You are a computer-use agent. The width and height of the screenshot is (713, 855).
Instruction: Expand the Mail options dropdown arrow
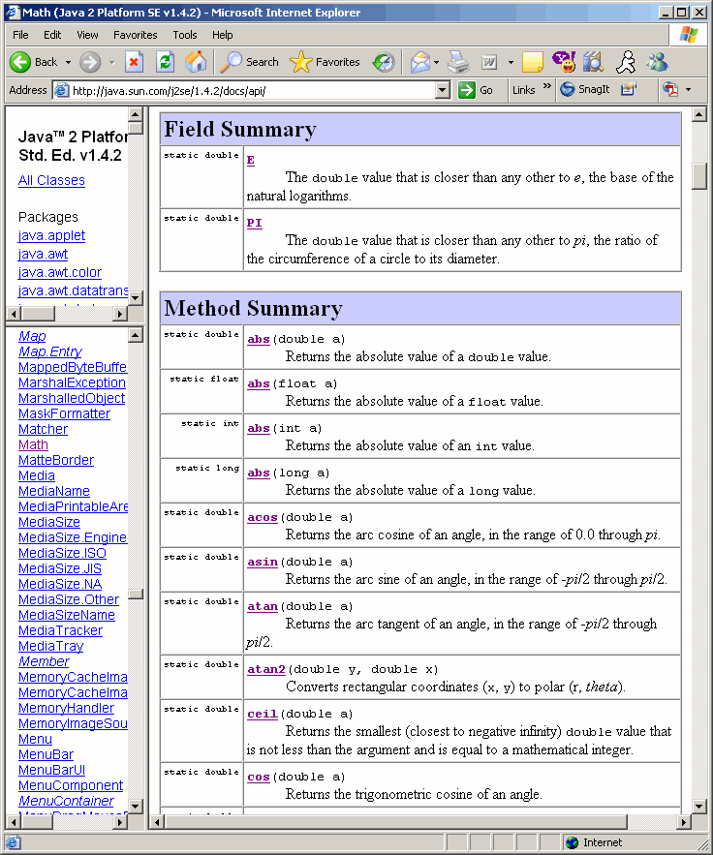point(436,62)
